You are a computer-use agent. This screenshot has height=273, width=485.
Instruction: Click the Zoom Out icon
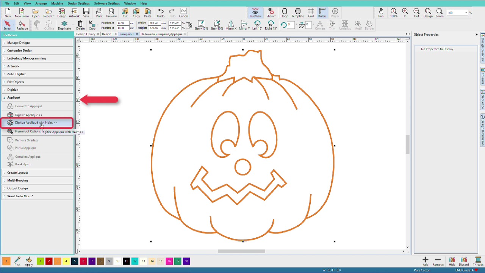point(416,13)
